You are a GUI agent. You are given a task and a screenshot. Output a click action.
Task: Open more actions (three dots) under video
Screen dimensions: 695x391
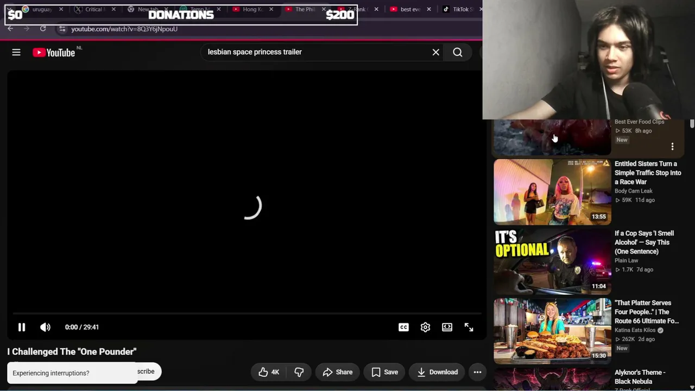[x=477, y=372]
